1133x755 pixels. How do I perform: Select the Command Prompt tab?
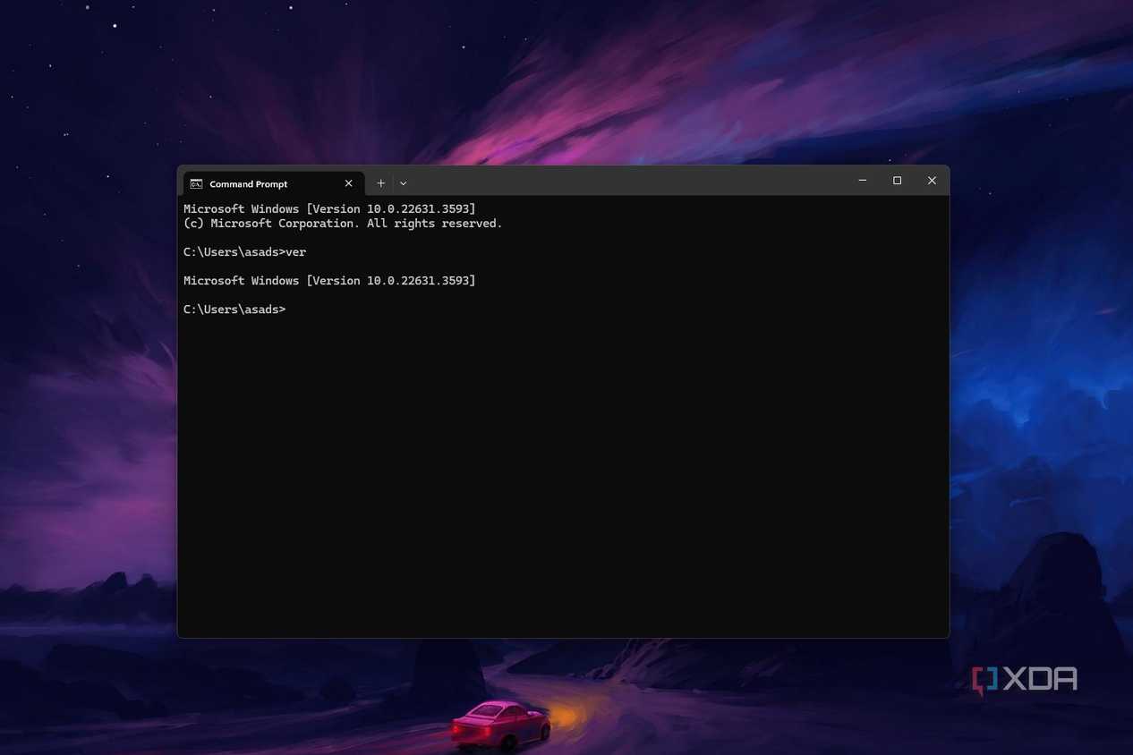(273, 183)
